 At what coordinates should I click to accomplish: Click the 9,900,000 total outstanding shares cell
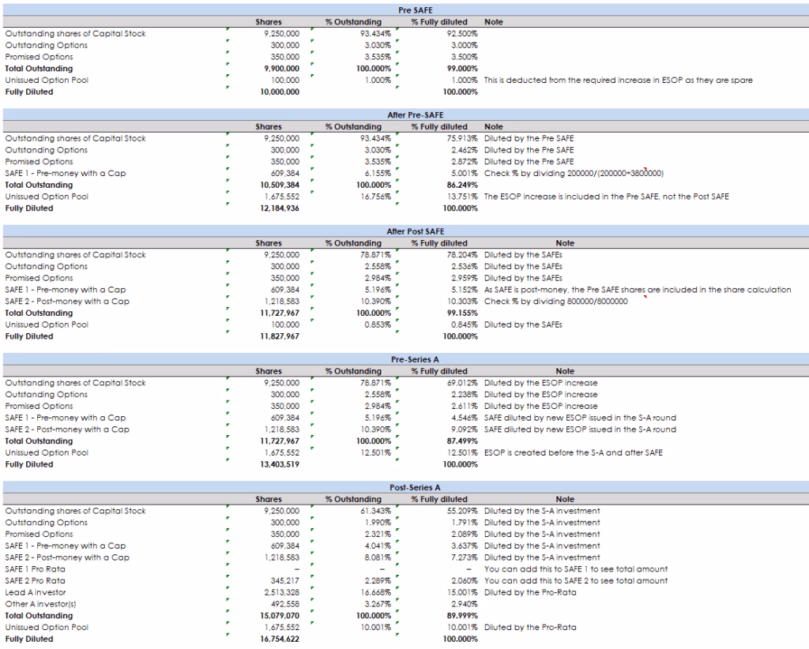280,69
